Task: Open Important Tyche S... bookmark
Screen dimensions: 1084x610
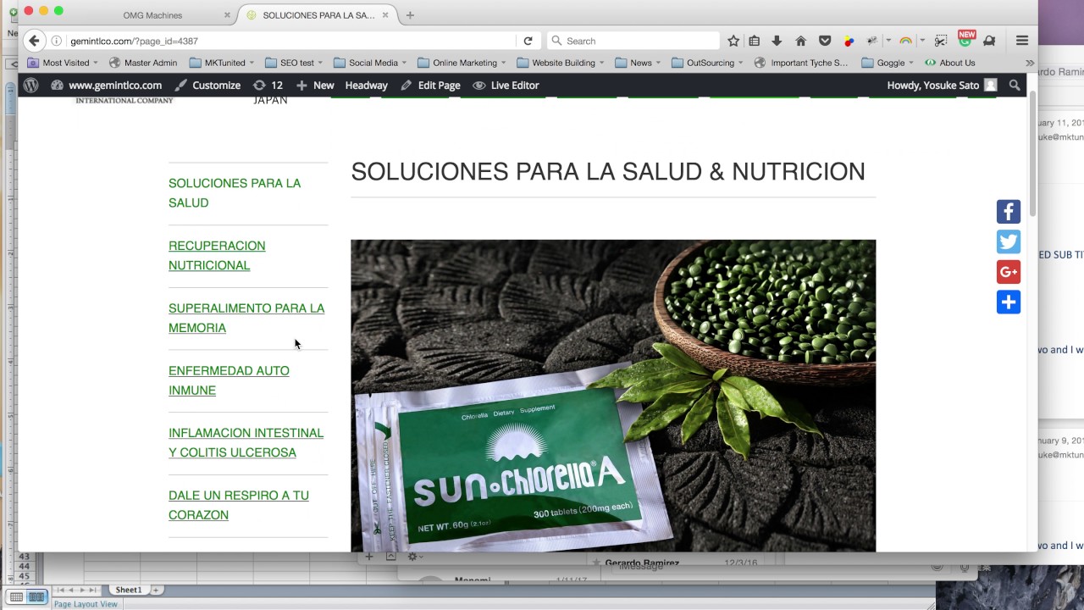Action: pos(801,63)
